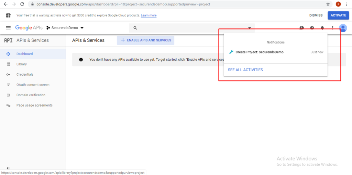Screen dimensions: 352x175
Task: Open OAuth consent screen menu item
Action: pyautogui.click(x=33, y=85)
